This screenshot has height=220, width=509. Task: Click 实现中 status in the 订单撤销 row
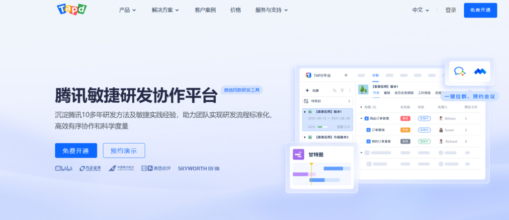[424, 130]
